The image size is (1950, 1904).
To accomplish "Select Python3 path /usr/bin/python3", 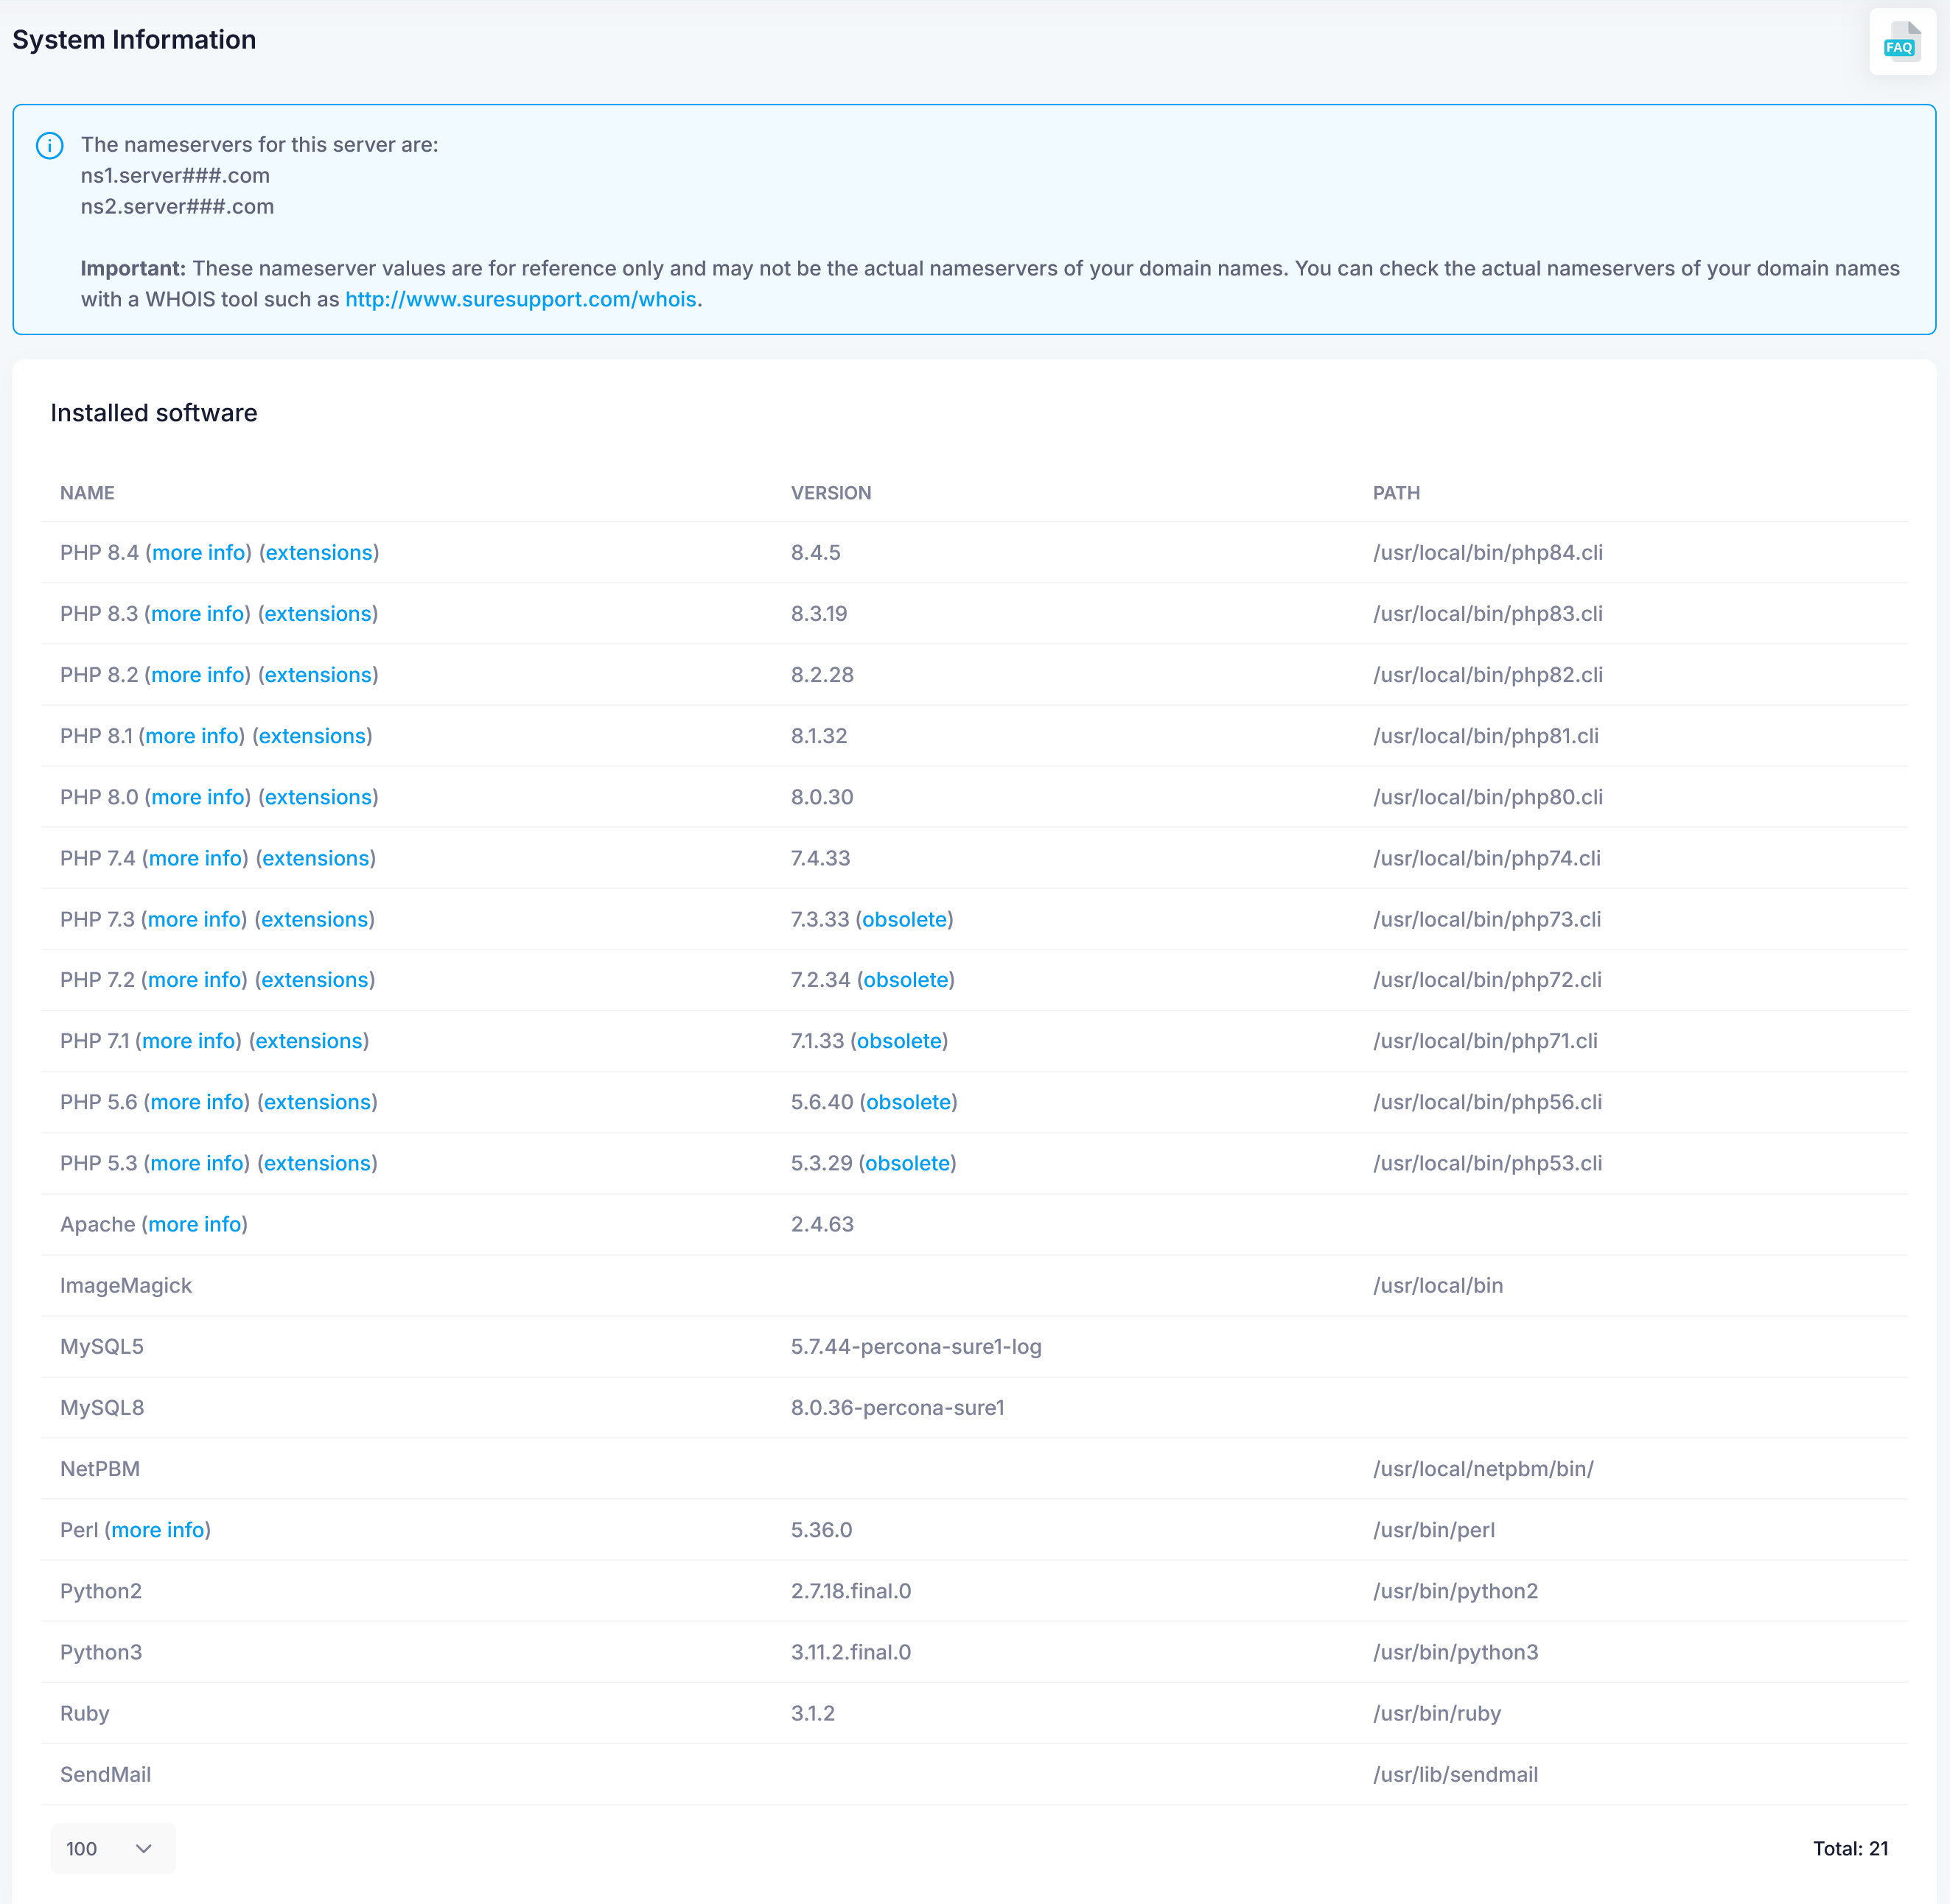I will 1455,1651.
